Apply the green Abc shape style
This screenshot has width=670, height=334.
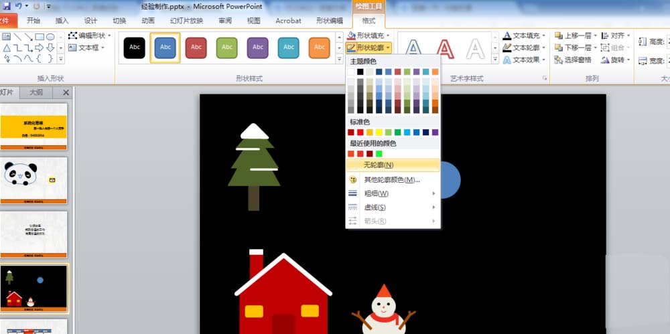pyautogui.click(x=227, y=48)
